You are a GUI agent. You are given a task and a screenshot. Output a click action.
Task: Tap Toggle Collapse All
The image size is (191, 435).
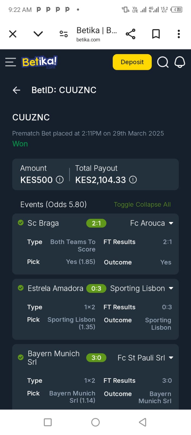pyautogui.click(x=142, y=204)
